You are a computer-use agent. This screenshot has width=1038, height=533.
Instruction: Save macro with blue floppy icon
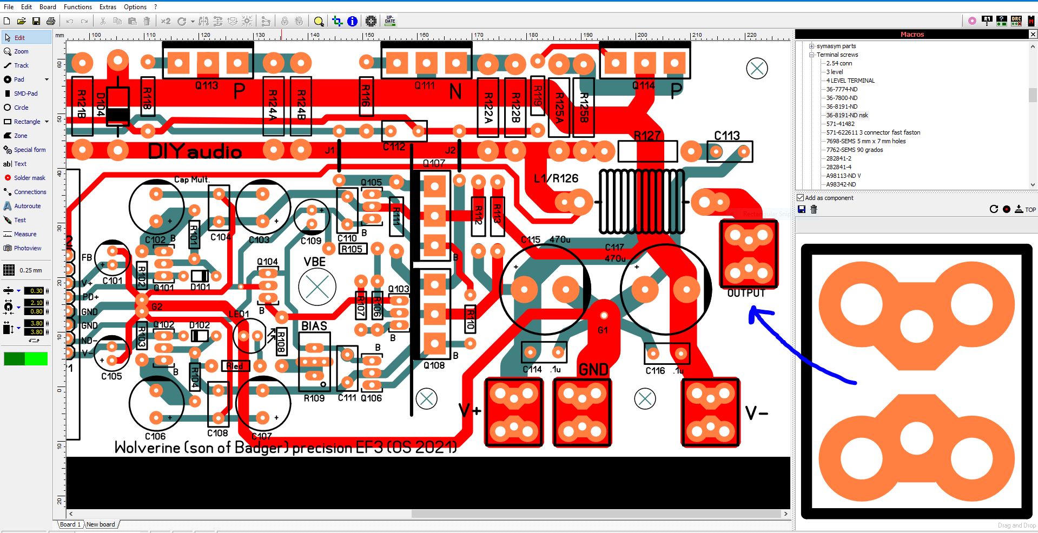802,209
